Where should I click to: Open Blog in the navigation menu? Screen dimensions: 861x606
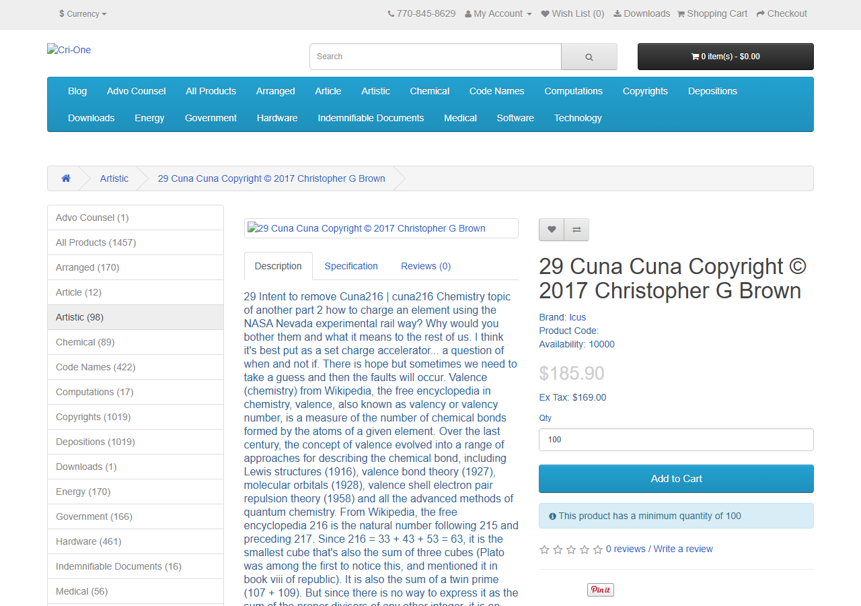click(x=77, y=91)
